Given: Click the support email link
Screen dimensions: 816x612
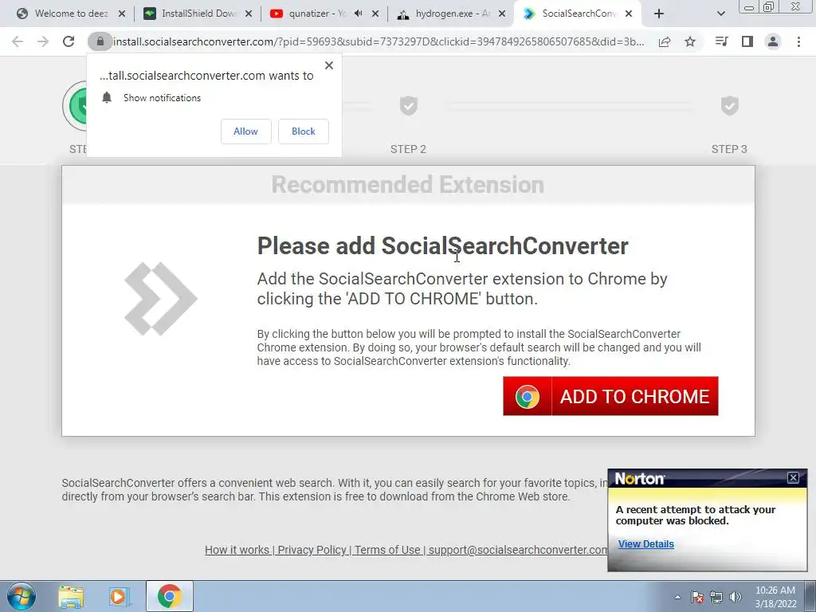Looking at the screenshot, I should click(518, 550).
